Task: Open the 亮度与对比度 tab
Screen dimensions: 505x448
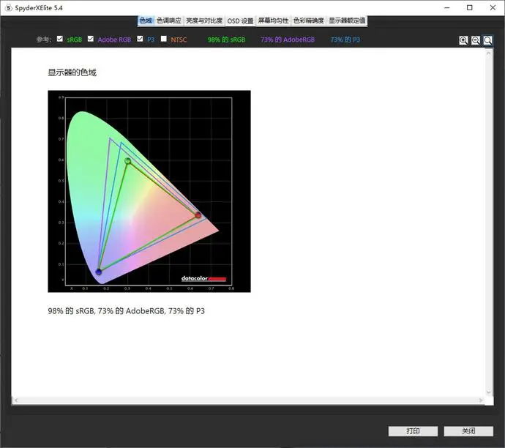Action: 204,20
